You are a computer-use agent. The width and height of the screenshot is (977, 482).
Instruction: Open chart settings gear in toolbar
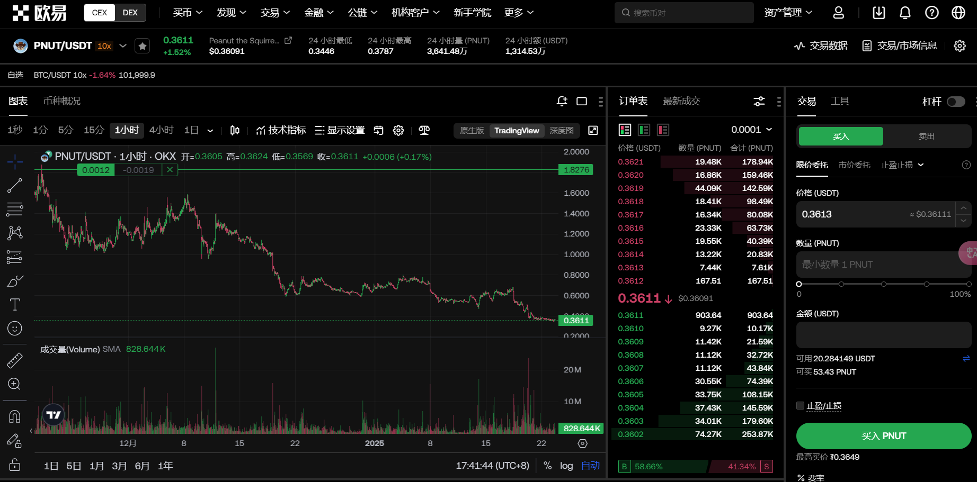pos(398,130)
